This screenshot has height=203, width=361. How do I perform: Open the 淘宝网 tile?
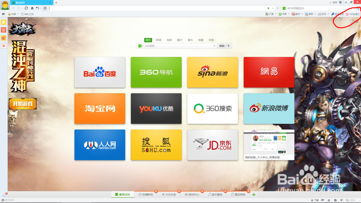(x=100, y=109)
